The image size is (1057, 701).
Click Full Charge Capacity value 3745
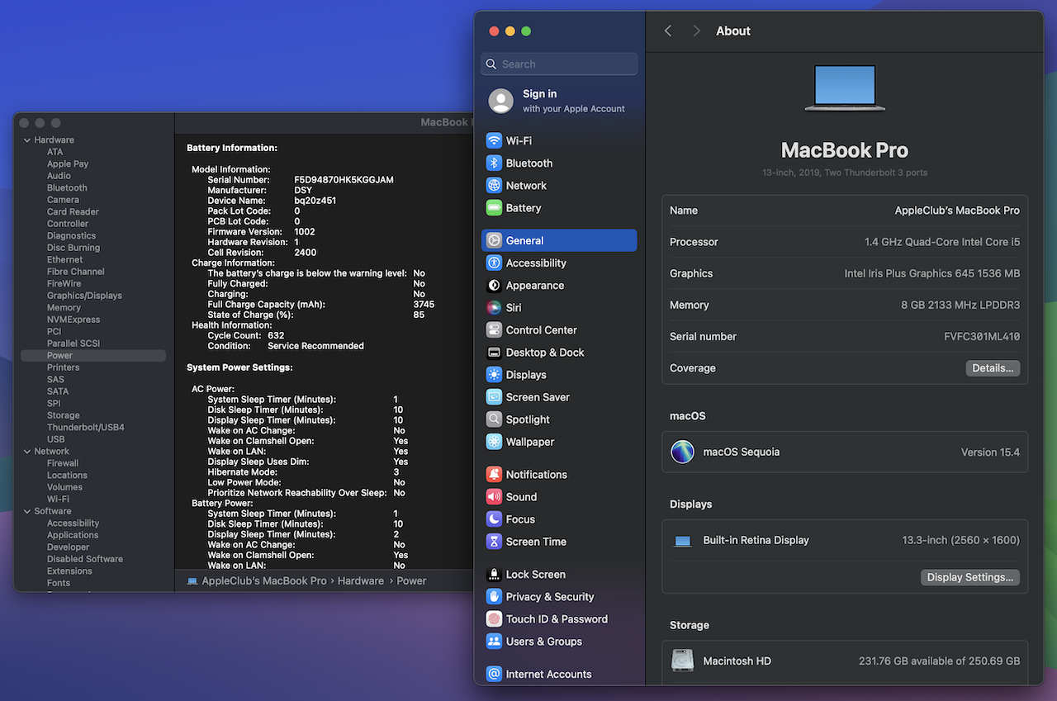(424, 304)
